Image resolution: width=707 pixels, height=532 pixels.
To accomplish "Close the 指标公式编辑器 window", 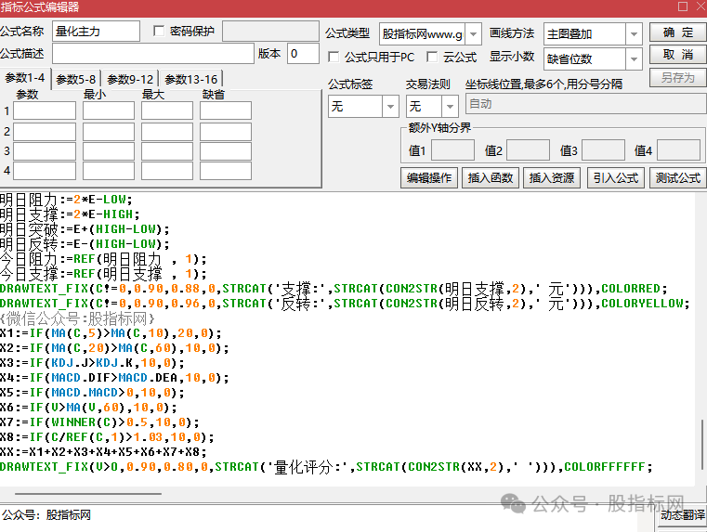I will [x=701, y=6].
